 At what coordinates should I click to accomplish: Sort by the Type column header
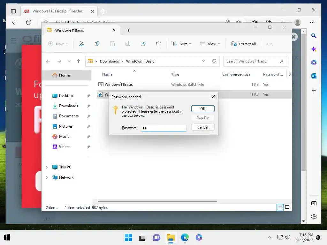tap(175, 74)
